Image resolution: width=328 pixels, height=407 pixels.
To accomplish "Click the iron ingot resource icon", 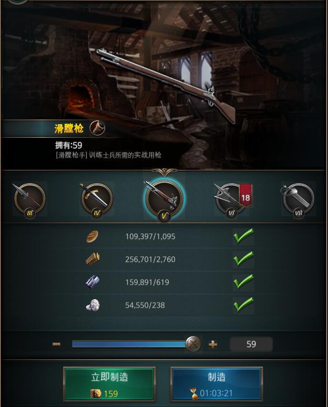I will click(x=92, y=282).
